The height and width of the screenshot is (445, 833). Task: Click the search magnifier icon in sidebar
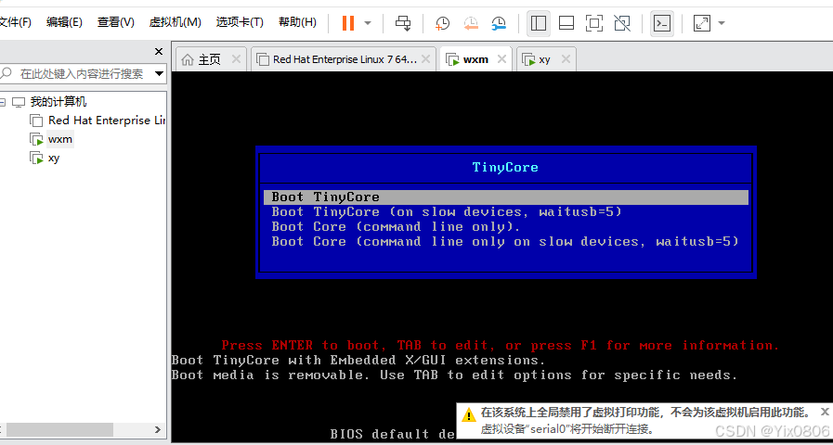coord(7,73)
